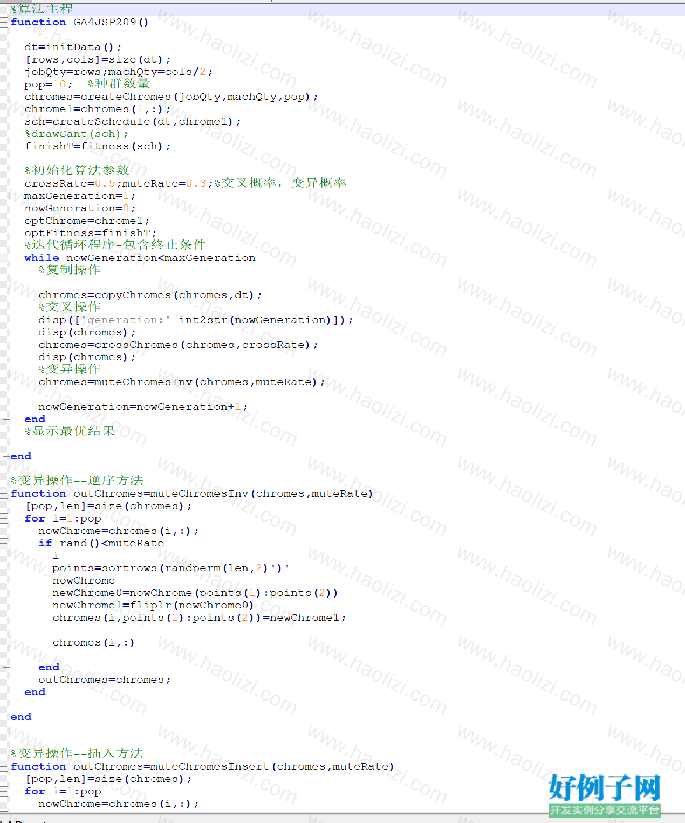685x823 pixels.
Task: Click the chromes=copyChromes(chromes,dt); line
Action: tap(150, 295)
